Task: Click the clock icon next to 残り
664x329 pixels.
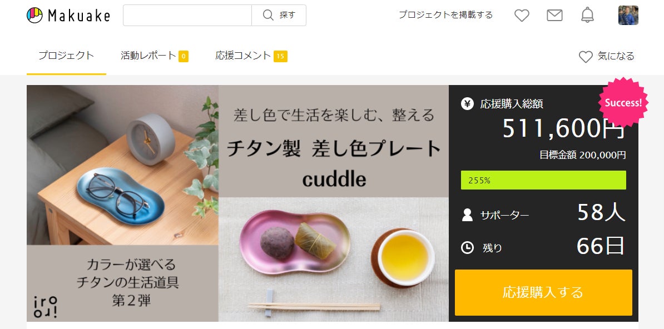Action: coord(467,248)
